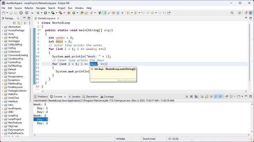
Task: Open the Window menu
Action: [x=79, y=8]
